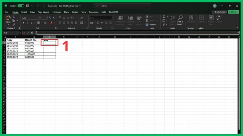Select cell containing 11000000
The image size is (243, 136).
pyautogui.click(x=34, y=54)
